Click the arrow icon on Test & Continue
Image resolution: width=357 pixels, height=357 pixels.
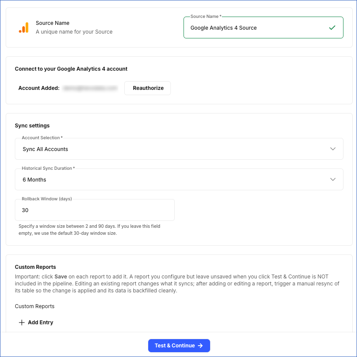pos(201,346)
